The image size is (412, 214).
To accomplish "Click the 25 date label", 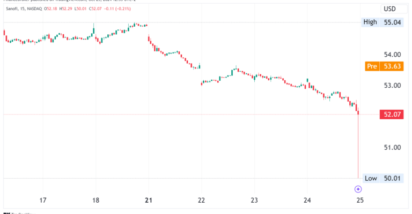I will pyautogui.click(x=360, y=201).
